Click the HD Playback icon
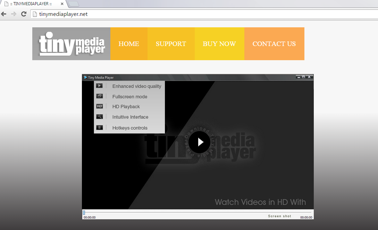 click(99, 106)
